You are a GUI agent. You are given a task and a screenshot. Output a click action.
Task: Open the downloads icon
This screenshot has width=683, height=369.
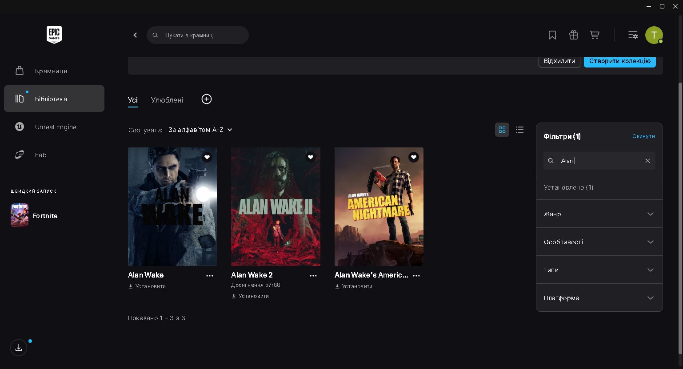19,348
